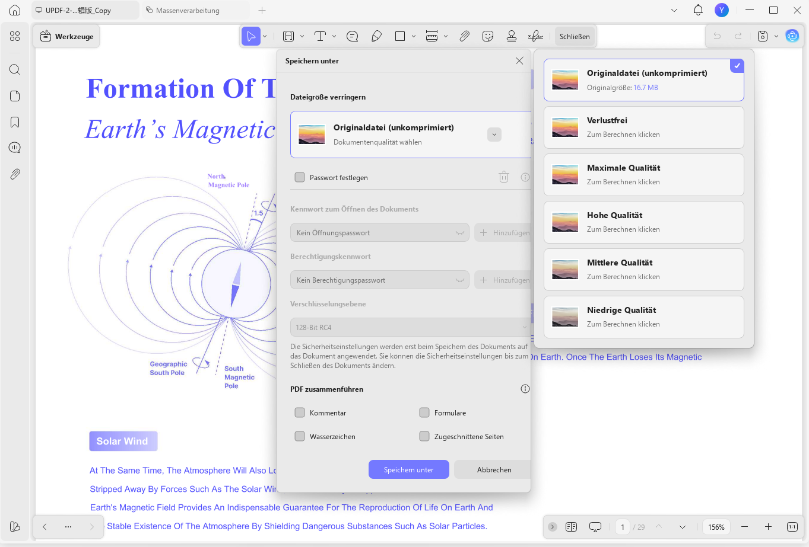Image resolution: width=809 pixels, height=547 pixels.
Task: Close the Speichern unter dialog
Action: point(519,60)
